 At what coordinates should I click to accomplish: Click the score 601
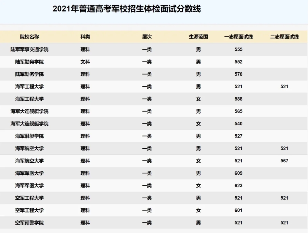[x=238, y=210]
